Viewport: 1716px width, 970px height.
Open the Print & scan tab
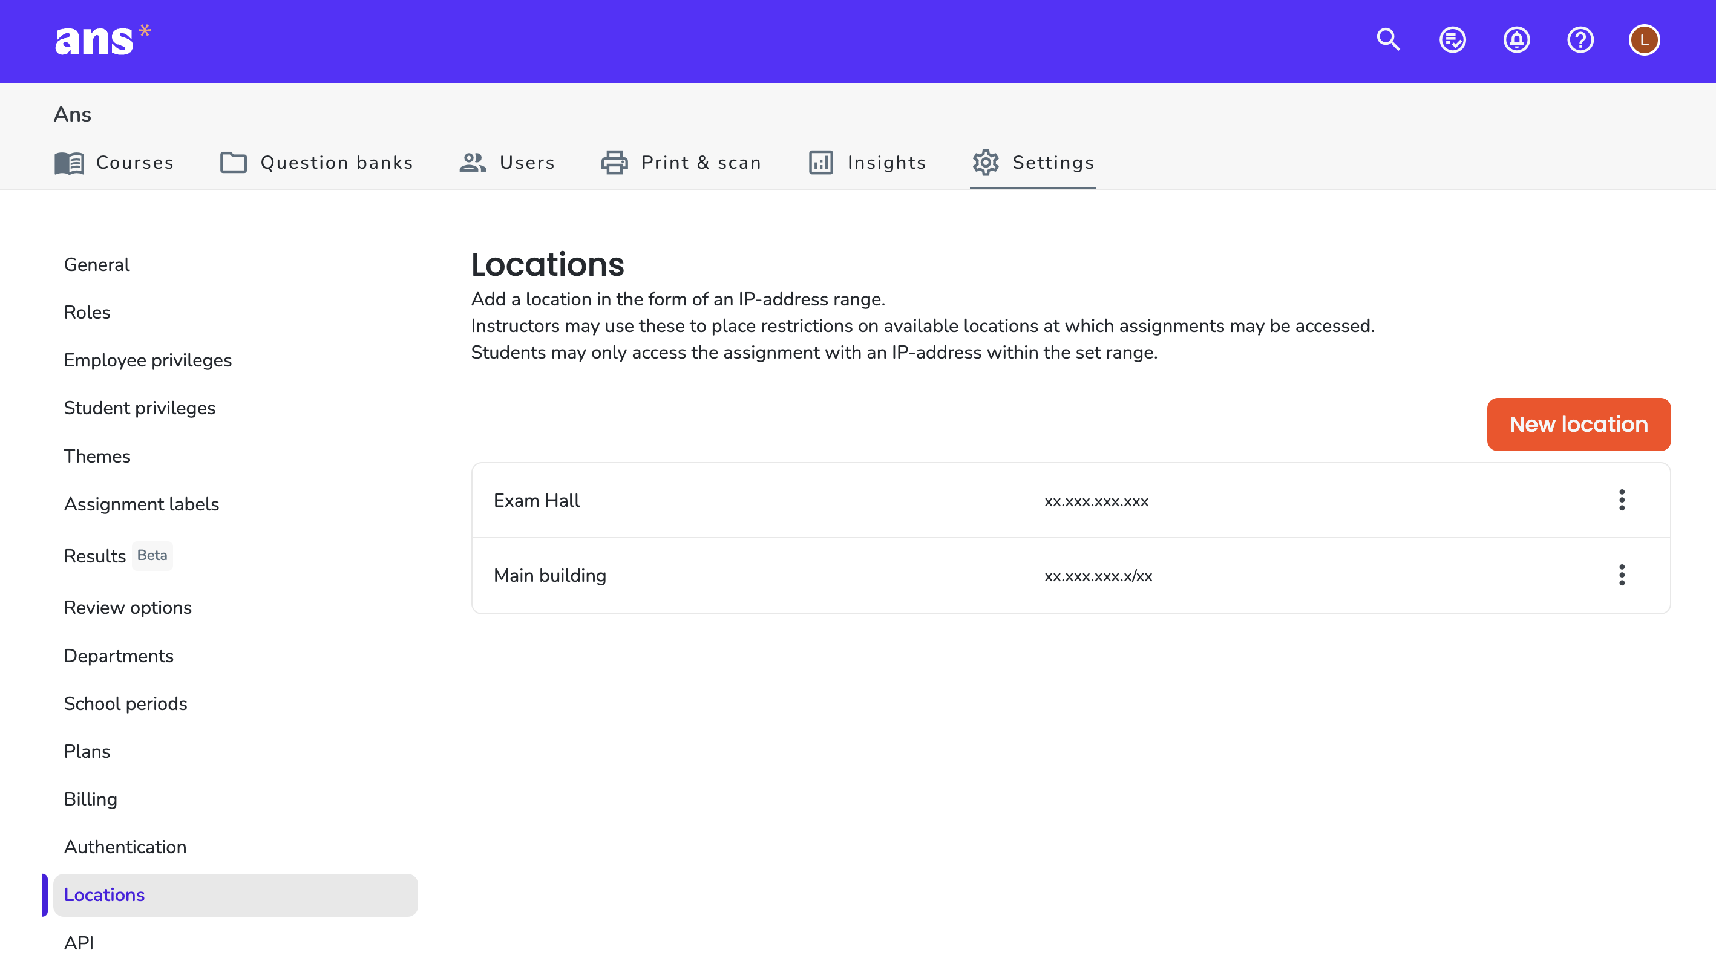pos(681,163)
